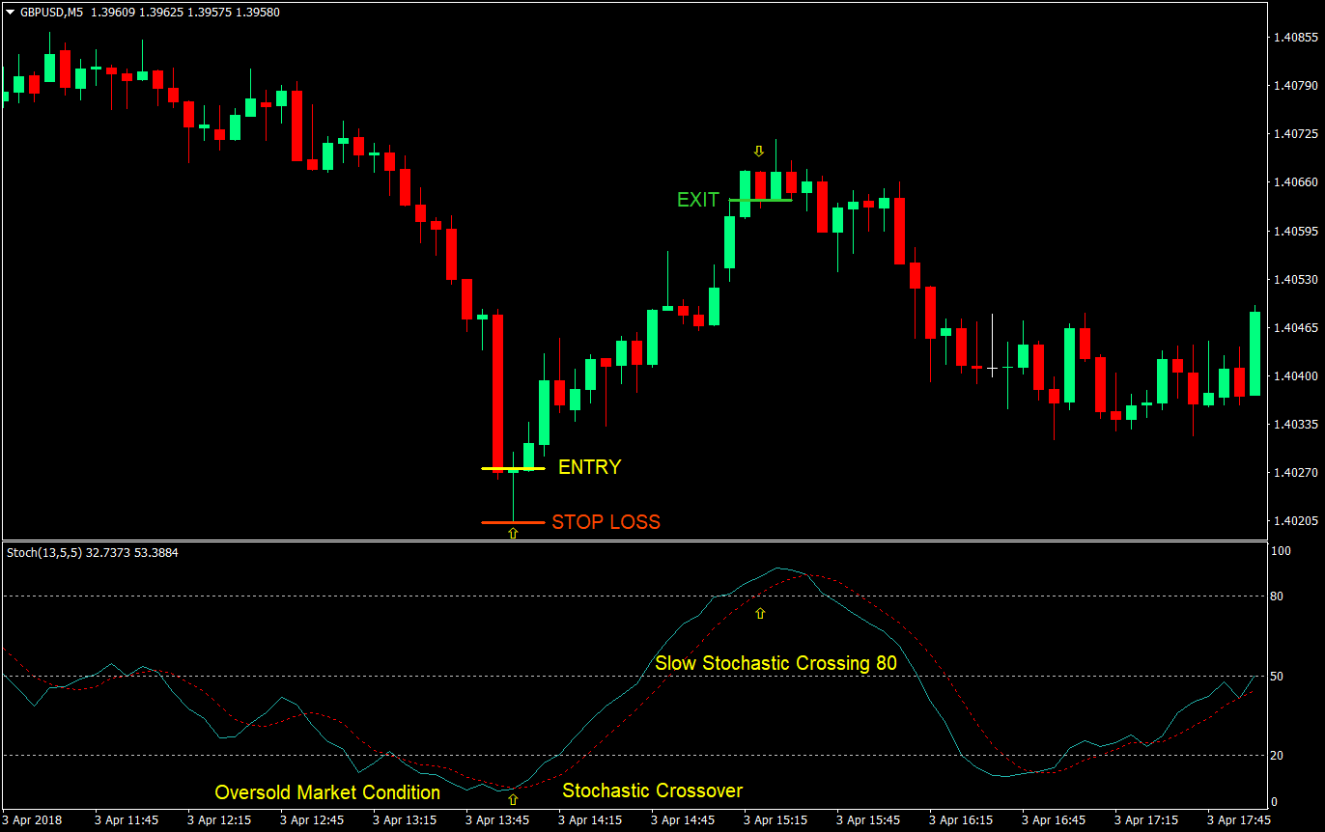The width and height of the screenshot is (1325, 832).
Task: Click the 80 level dashed line in stochastic panel
Action: [386, 596]
